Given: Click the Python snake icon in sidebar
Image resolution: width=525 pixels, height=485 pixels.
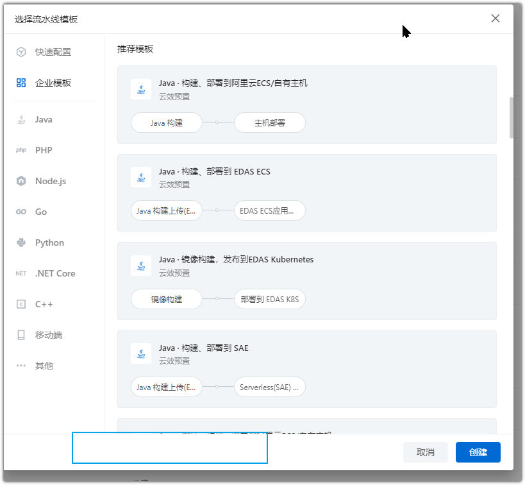Looking at the screenshot, I should pos(21,242).
